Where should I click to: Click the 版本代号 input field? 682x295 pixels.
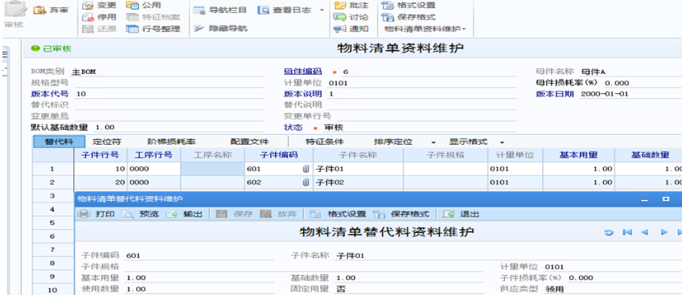[x=169, y=94]
